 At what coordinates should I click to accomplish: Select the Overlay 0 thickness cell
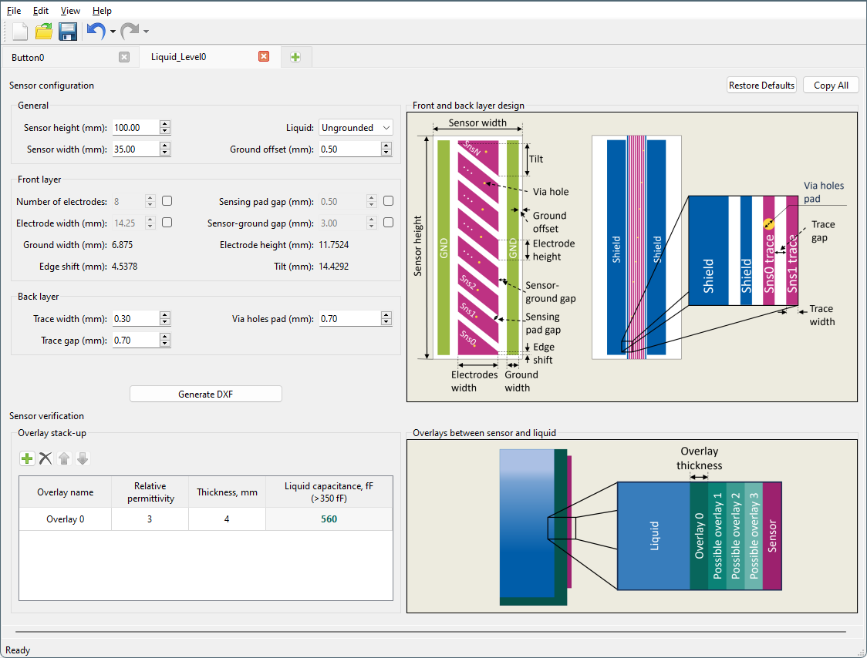(x=227, y=519)
